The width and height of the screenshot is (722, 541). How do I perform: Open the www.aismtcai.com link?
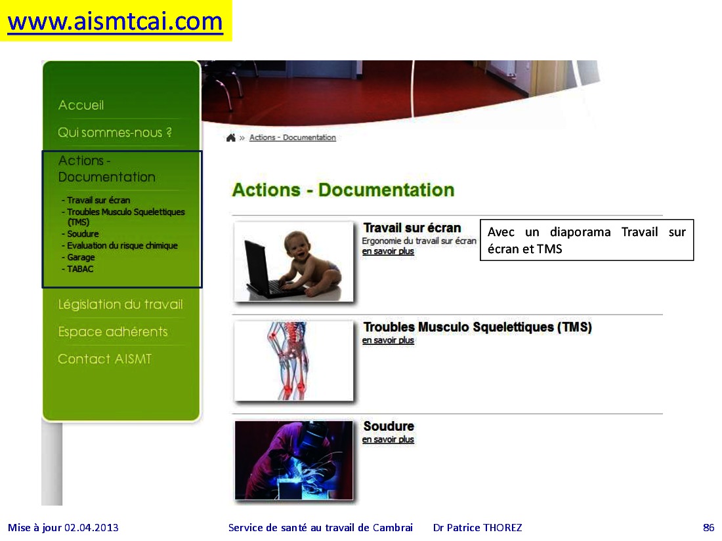point(115,22)
